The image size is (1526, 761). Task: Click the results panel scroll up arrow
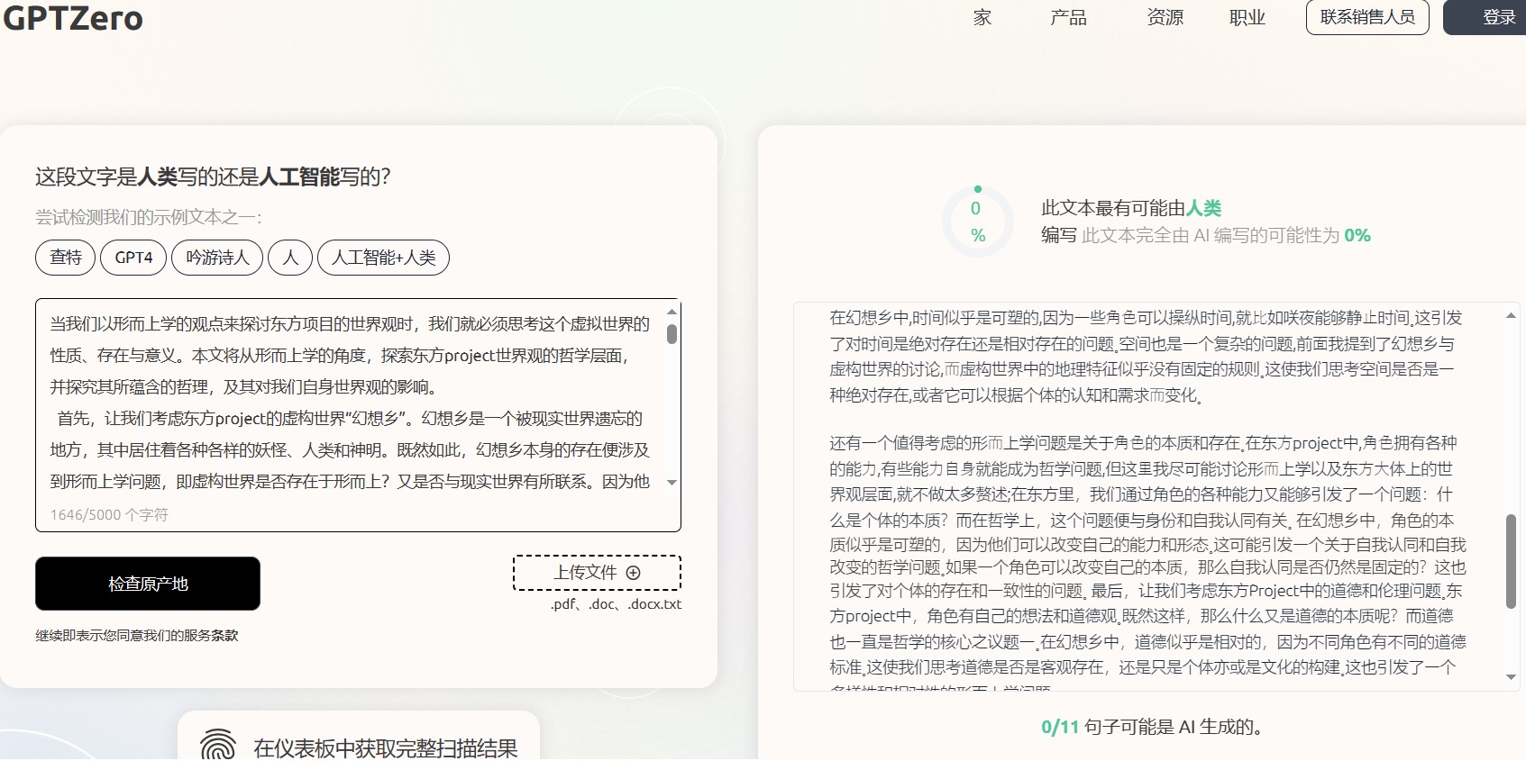tap(1511, 316)
